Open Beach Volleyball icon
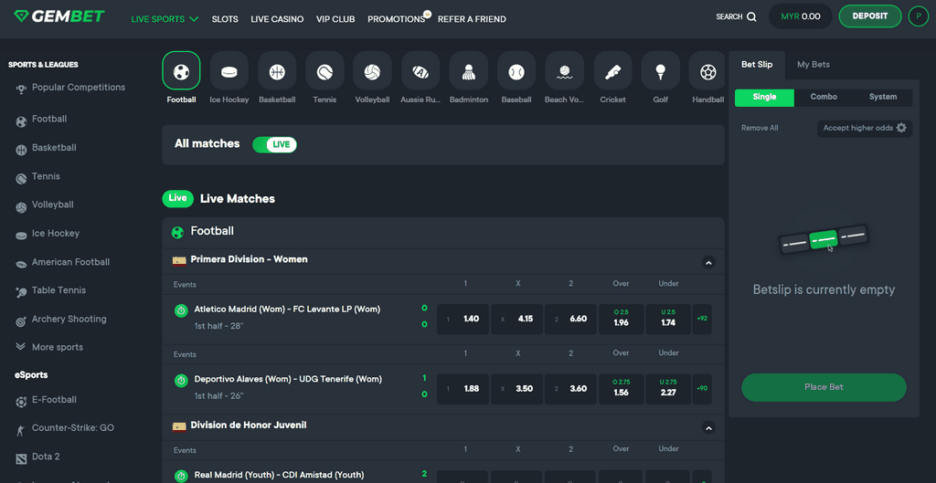This screenshot has height=483, width=936. click(x=564, y=71)
